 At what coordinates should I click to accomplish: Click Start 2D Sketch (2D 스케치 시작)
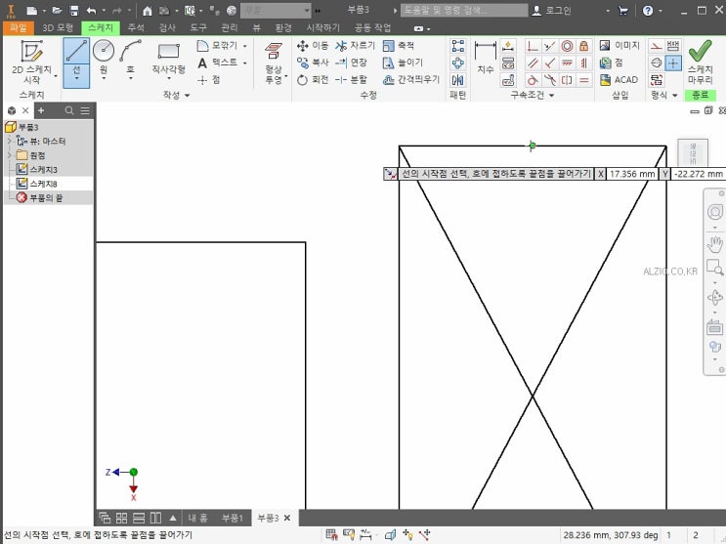click(31, 62)
